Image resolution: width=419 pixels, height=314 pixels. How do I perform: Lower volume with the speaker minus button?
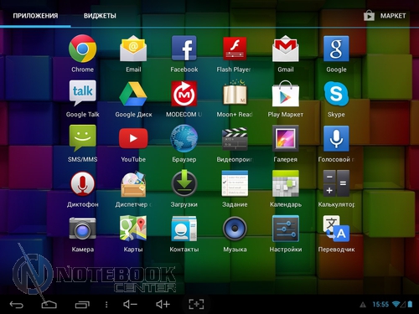[130, 304]
